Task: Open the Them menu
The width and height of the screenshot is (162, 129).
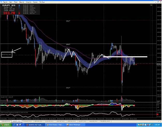Action: [16, 2]
